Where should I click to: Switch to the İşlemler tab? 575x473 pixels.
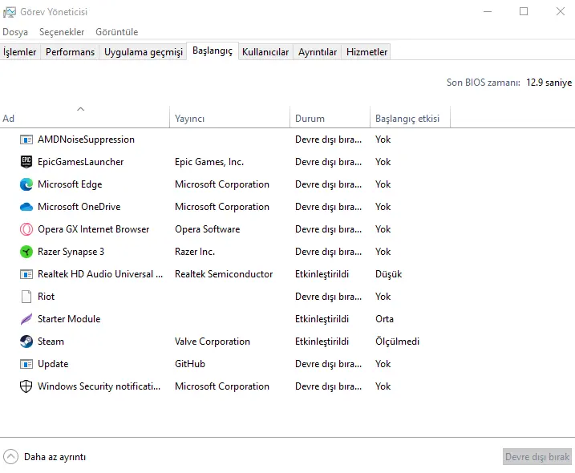(x=20, y=52)
